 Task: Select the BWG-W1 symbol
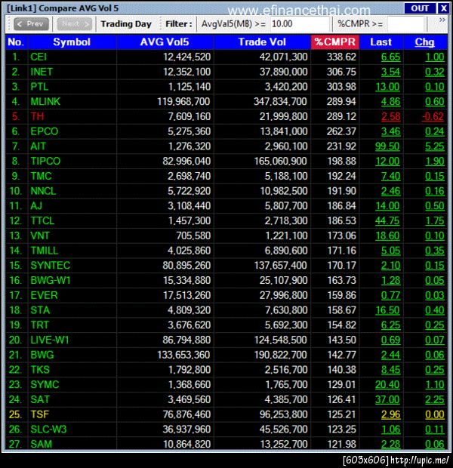50,280
